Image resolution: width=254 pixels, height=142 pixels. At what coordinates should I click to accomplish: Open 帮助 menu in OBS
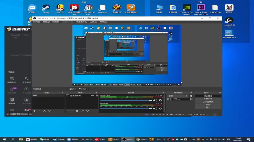coord(104,22)
